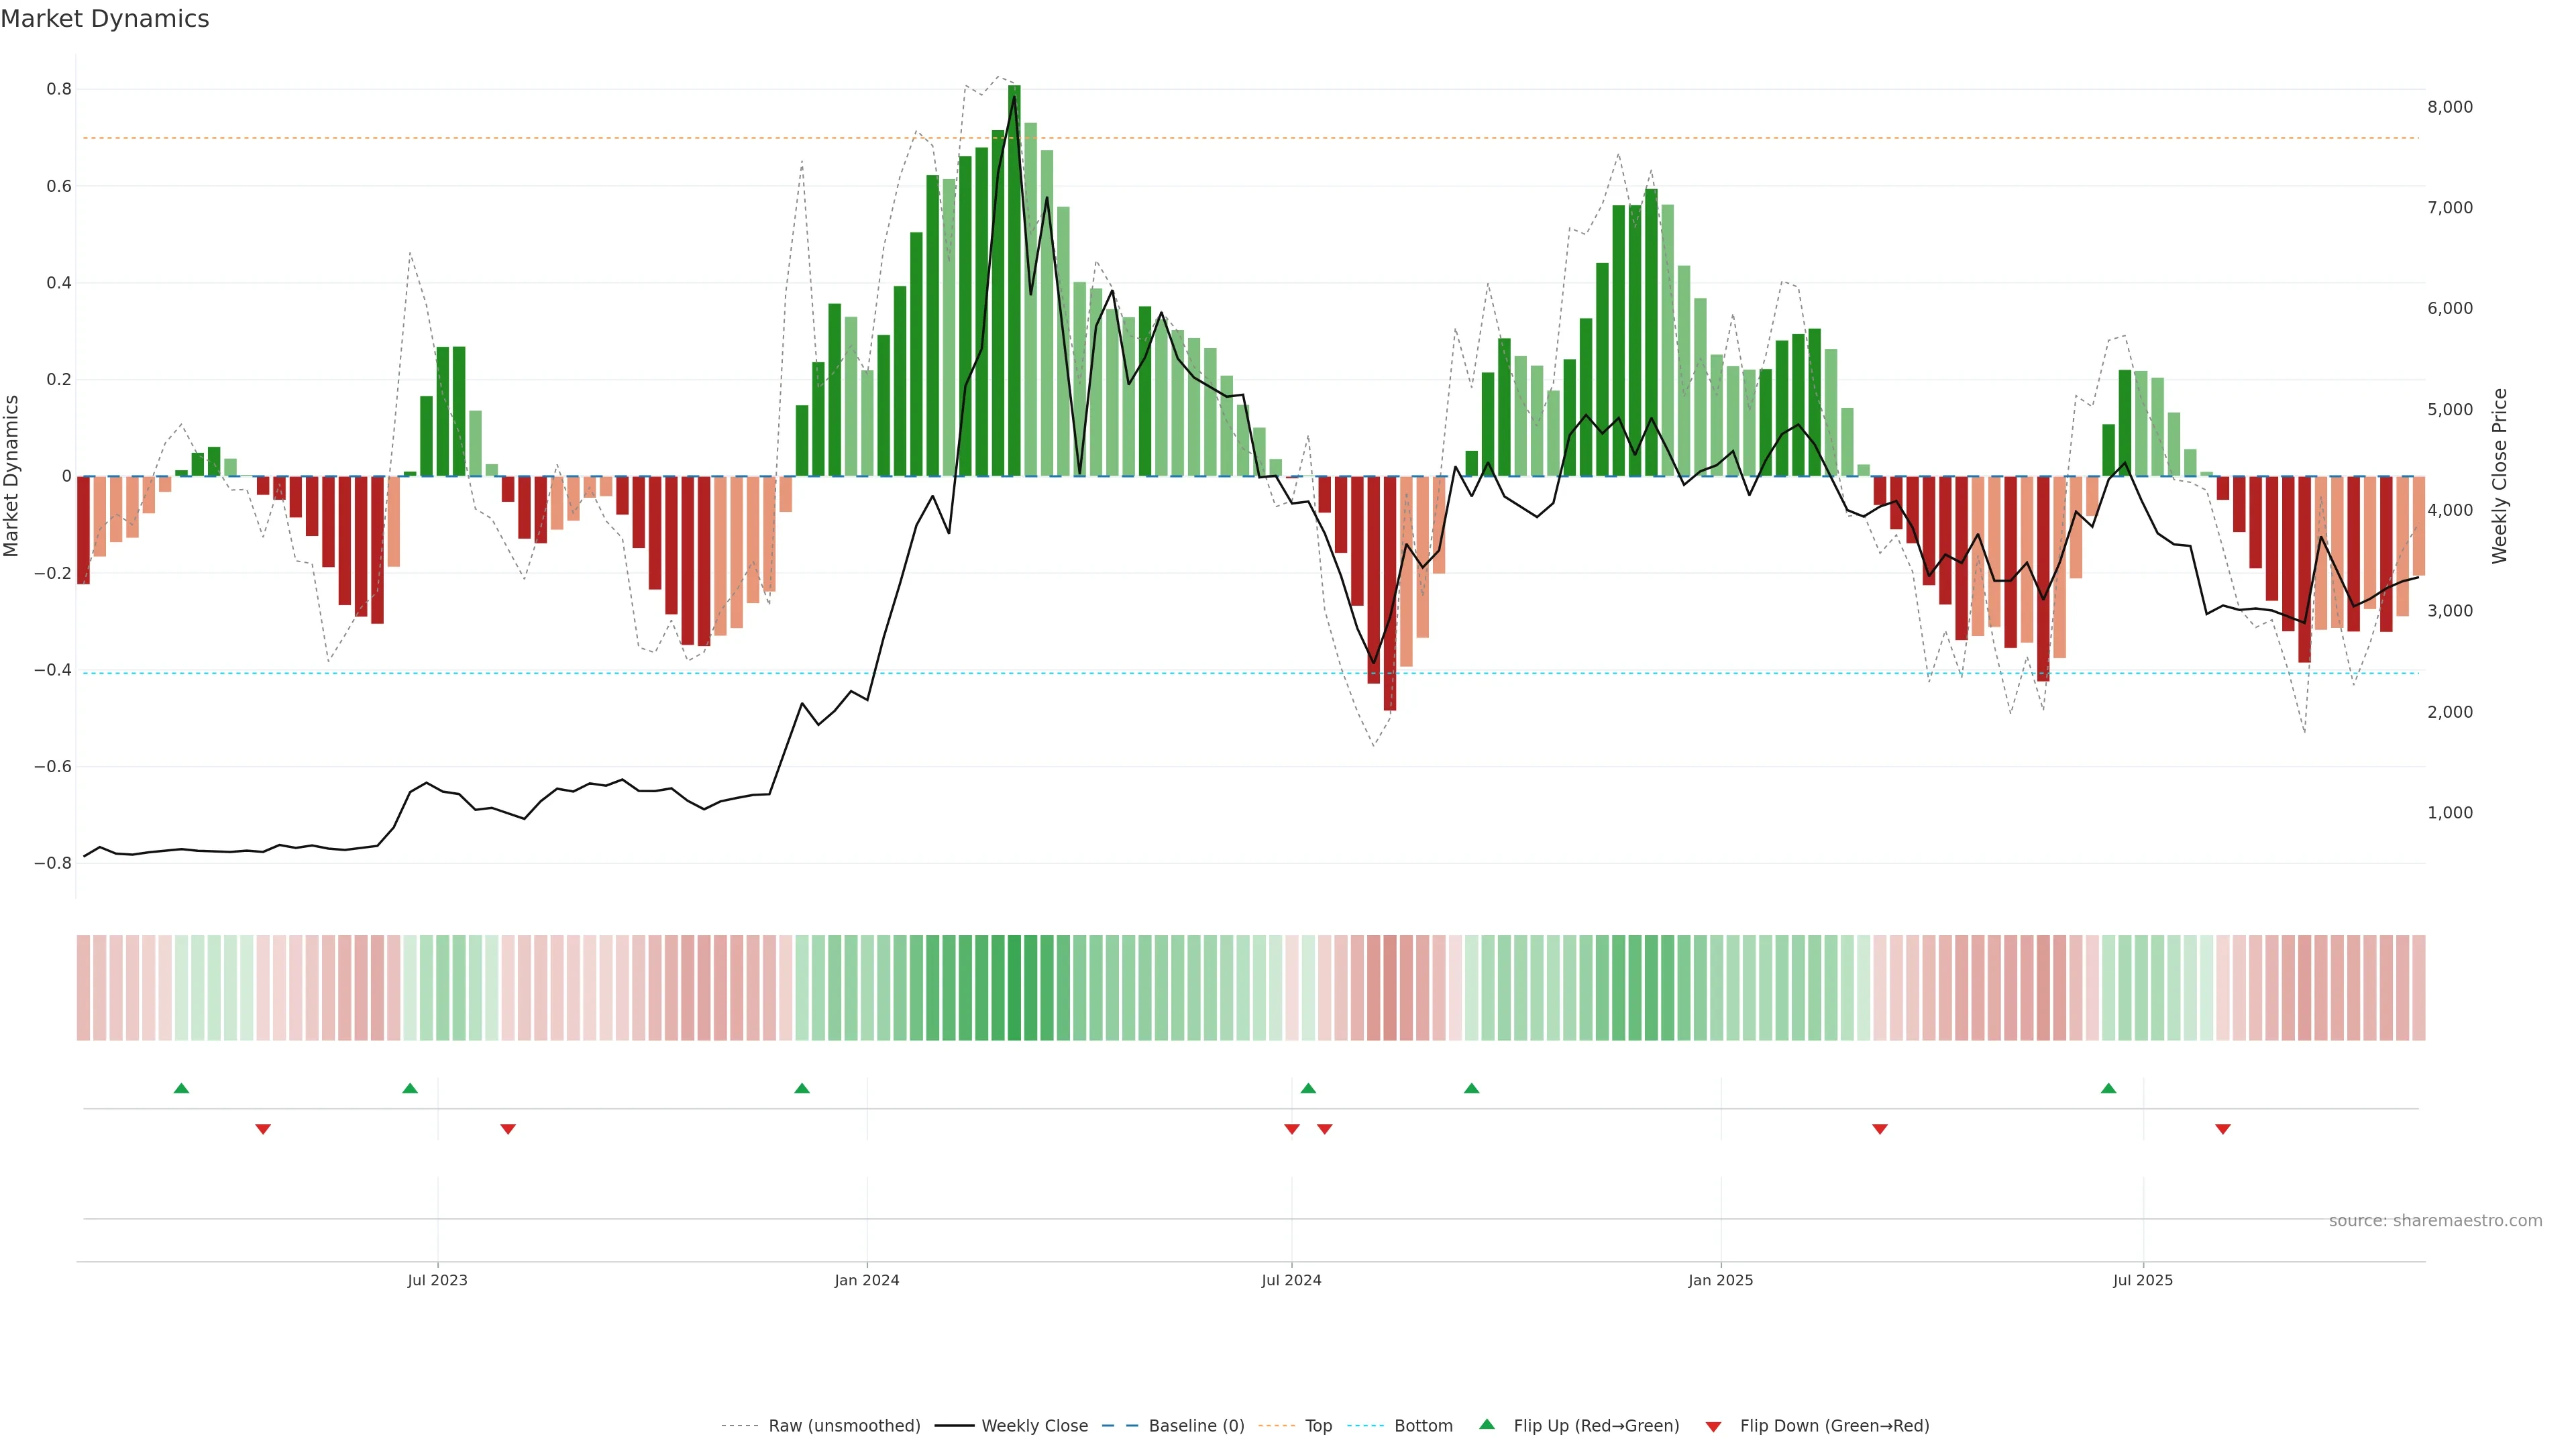Image resolution: width=2576 pixels, height=1449 pixels.
Task: Click the red flip-down triangle just after Jul 2023
Action: tap(508, 1129)
